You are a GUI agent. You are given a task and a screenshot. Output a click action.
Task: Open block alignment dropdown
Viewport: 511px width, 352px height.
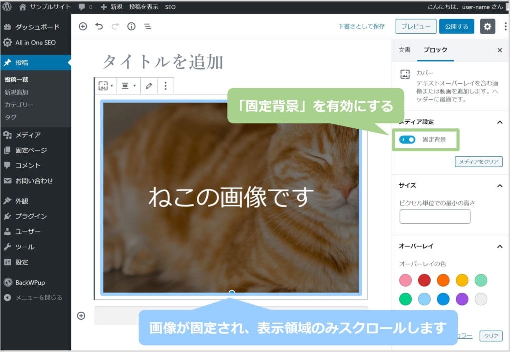click(128, 86)
